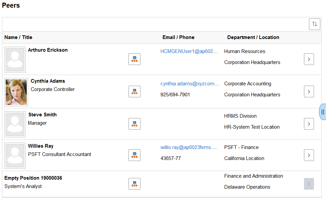Sort the Peers list
Image resolution: width=326 pixels, height=202 pixels.
coord(315,24)
